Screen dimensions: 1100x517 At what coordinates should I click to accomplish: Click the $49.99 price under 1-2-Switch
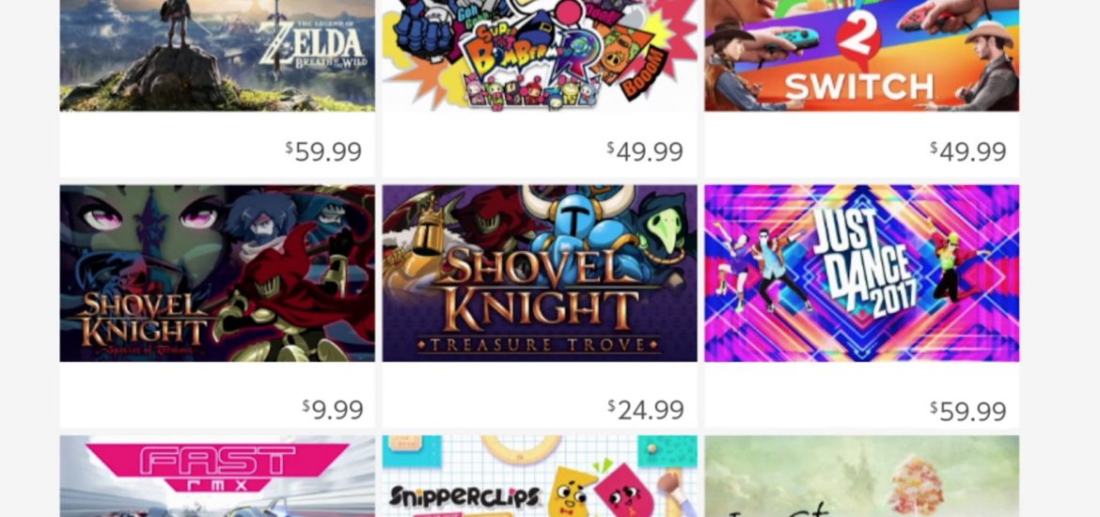point(968,150)
